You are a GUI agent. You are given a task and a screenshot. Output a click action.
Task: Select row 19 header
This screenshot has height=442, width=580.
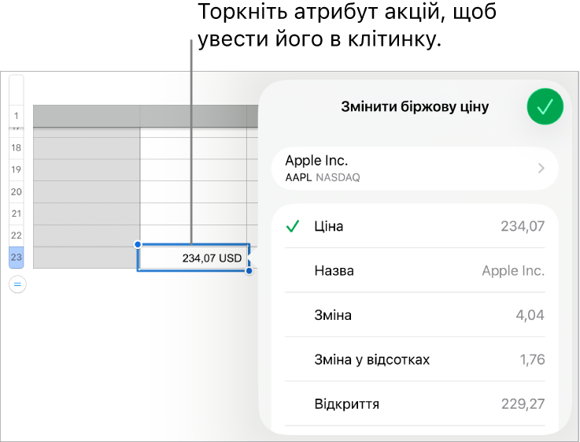click(17, 170)
